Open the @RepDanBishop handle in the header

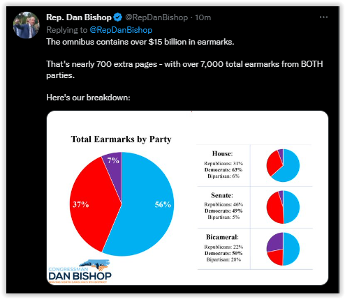[x=156, y=17]
